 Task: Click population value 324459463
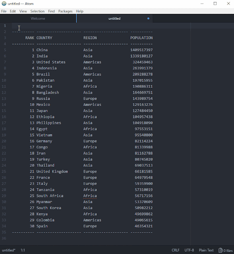[142, 62]
